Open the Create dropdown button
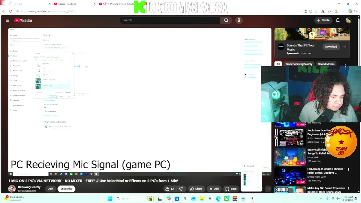The image size is (361, 203). click(323, 20)
